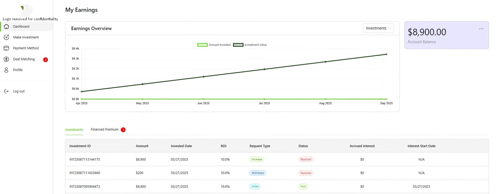Click the Increase request type tag
504x194 pixels.
click(x=257, y=159)
